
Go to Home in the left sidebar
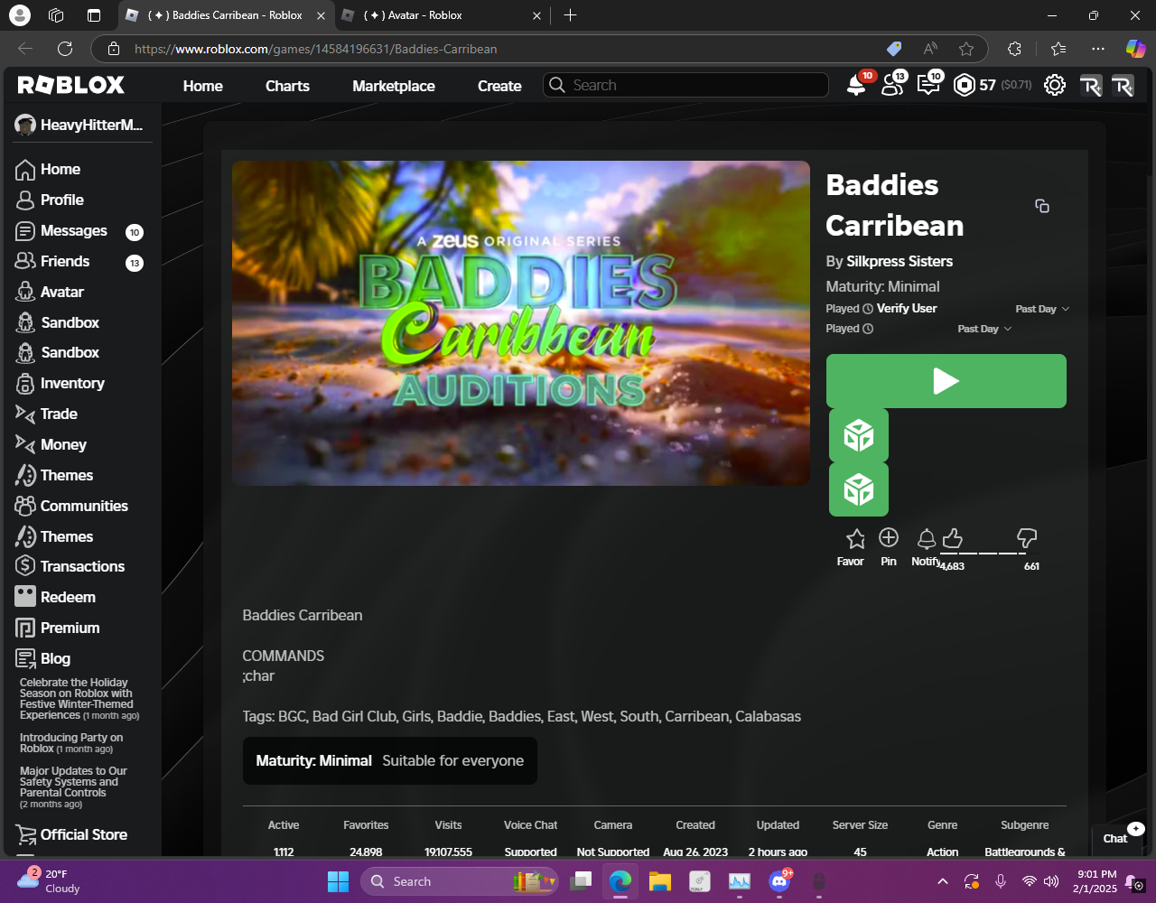tap(49, 169)
